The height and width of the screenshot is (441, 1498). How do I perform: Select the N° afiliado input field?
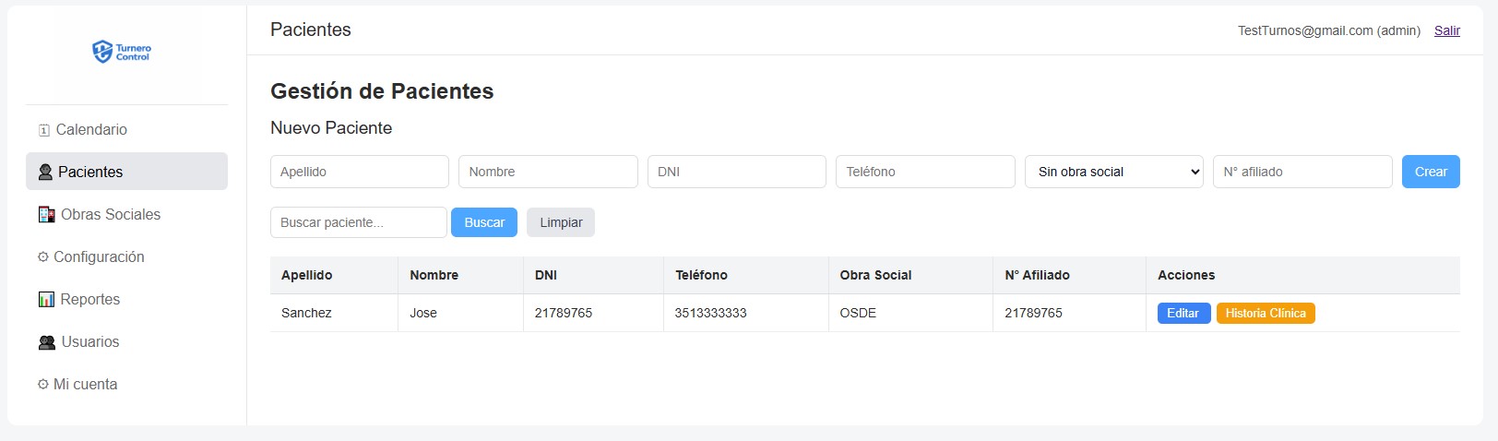coord(1302,172)
